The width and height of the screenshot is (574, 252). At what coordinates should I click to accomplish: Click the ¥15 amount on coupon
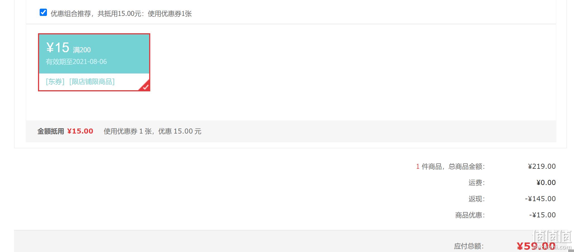click(x=58, y=47)
